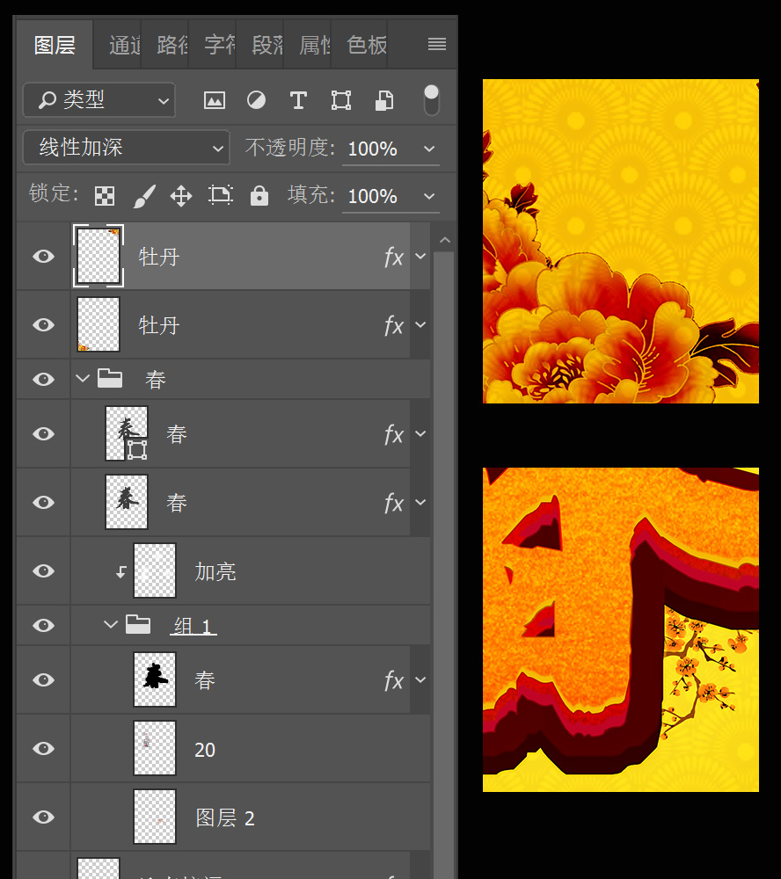Image resolution: width=781 pixels, height=879 pixels.
Task: Filter layers by shape layer icon
Action: (x=341, y=100)
